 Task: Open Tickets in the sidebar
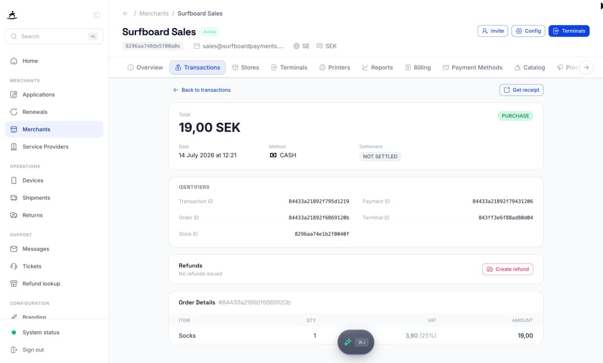[x=54, y=266]
